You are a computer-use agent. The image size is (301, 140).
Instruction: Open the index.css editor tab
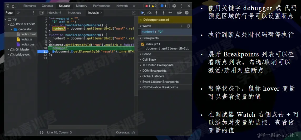coord(75,13)
